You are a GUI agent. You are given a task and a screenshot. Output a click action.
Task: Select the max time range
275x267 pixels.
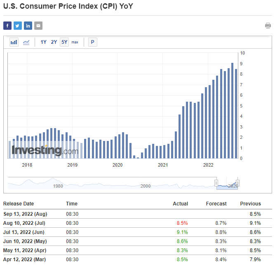(x=75, y=42)
